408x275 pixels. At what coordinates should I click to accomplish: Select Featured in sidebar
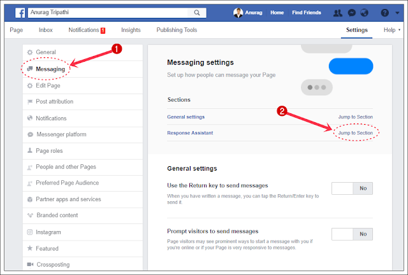83,248
